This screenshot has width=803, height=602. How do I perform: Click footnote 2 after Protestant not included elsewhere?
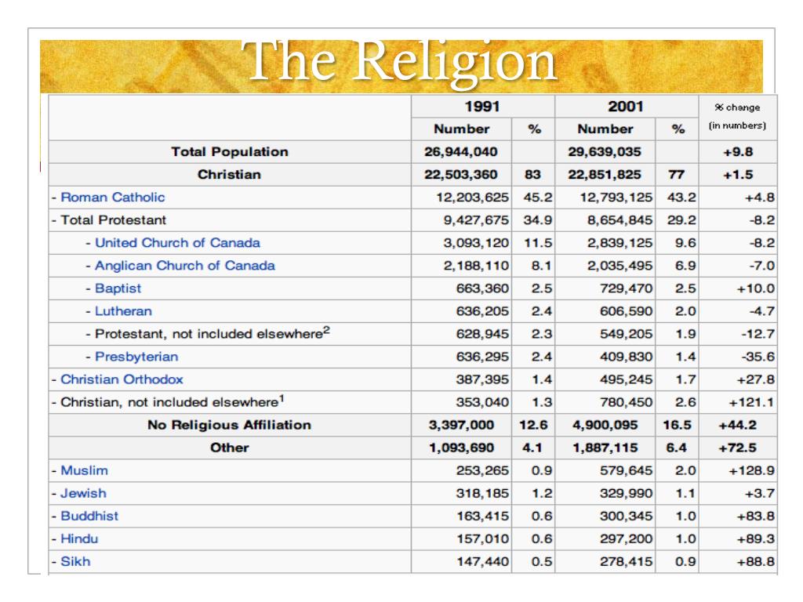pyautogui.click(x=327, y=330)
